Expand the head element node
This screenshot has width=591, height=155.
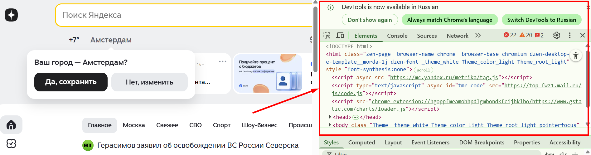(x=330, y=117)
